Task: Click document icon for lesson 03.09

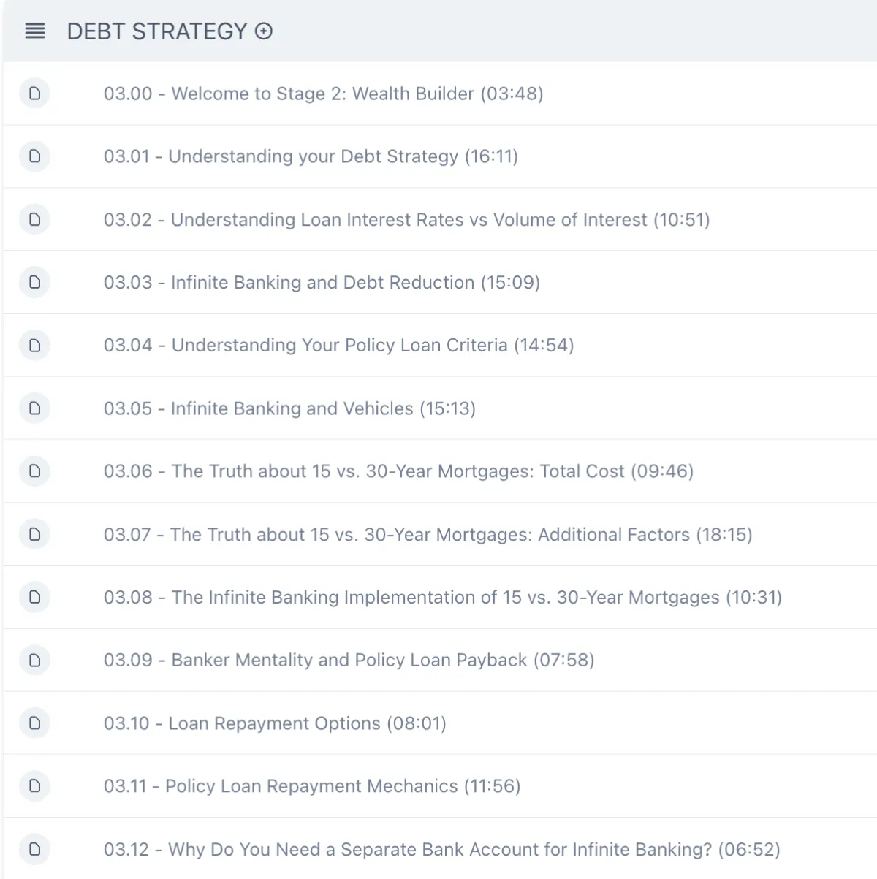Action: coord(34,661)
